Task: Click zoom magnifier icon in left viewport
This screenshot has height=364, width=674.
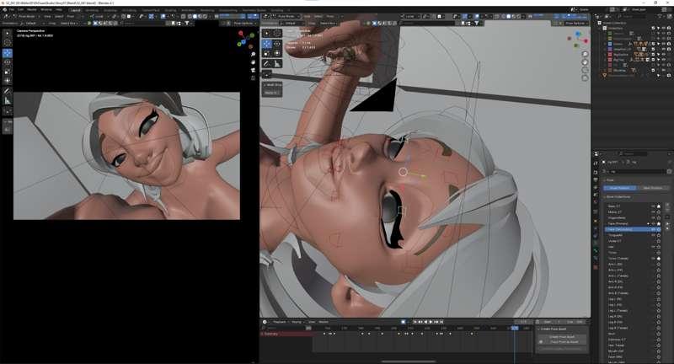Action: point(254,55)
